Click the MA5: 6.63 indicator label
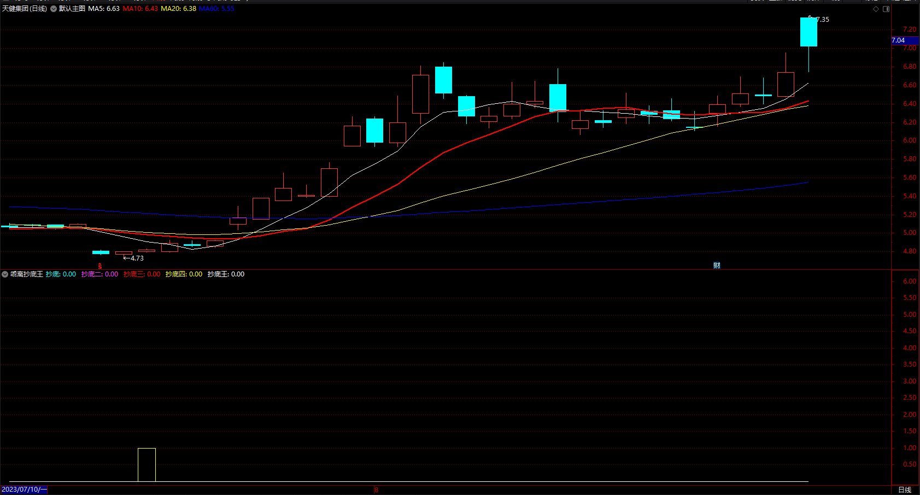 coord(104,9)
